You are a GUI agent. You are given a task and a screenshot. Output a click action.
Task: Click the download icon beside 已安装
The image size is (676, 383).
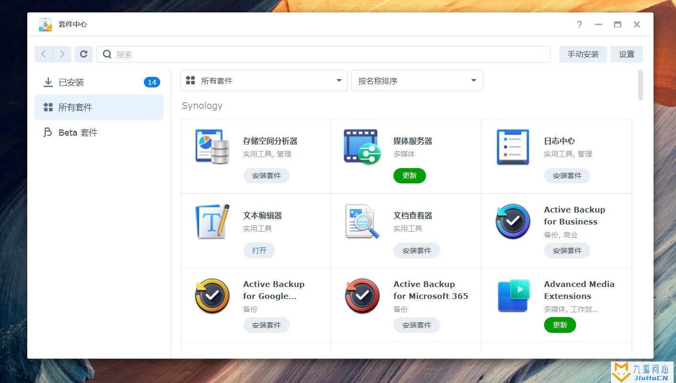(x=48, y=82)
